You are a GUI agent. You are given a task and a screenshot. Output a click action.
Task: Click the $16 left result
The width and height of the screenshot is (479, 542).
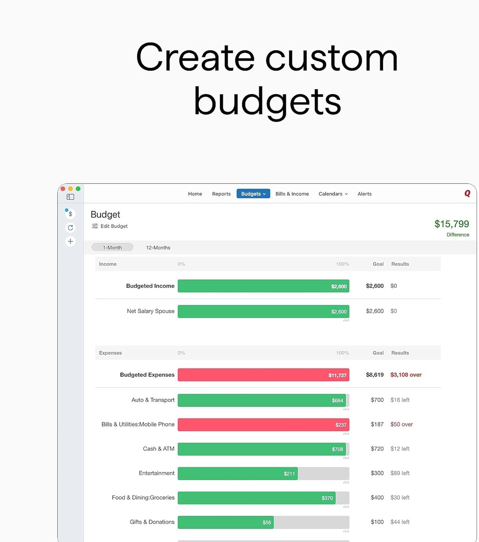tap(400, 400)
